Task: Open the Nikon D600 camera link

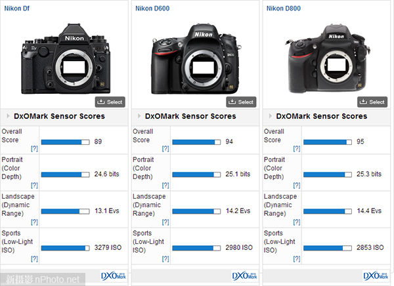Action: pos(152,9)
